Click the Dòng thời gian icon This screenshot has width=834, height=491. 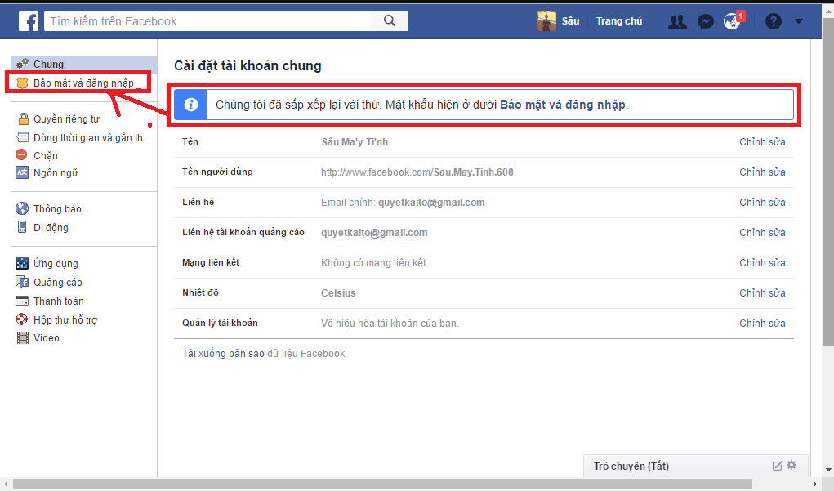click(x=22, y=137)
